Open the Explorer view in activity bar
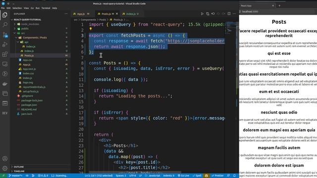 pyautogui.click(x=5, y=15)
